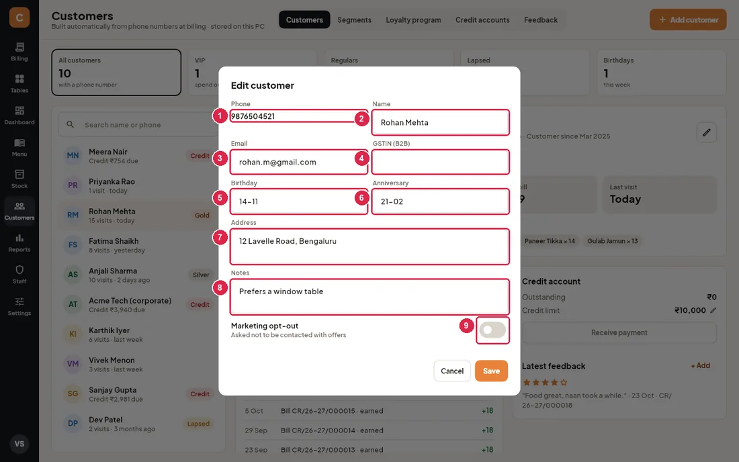Open the Loyalty program tab
The height and width of the screenshot is (462, 739).
[413, 19]
